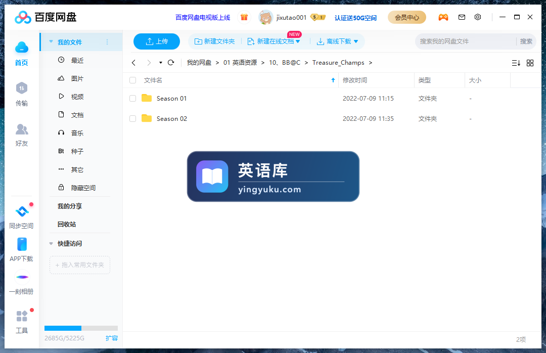Toggle the ascending sort arrow

[333, 80]
